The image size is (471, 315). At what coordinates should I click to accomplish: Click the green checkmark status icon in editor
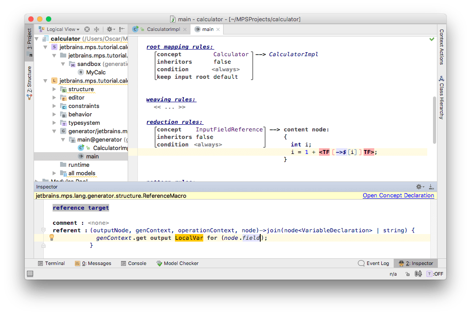(432, 39)
